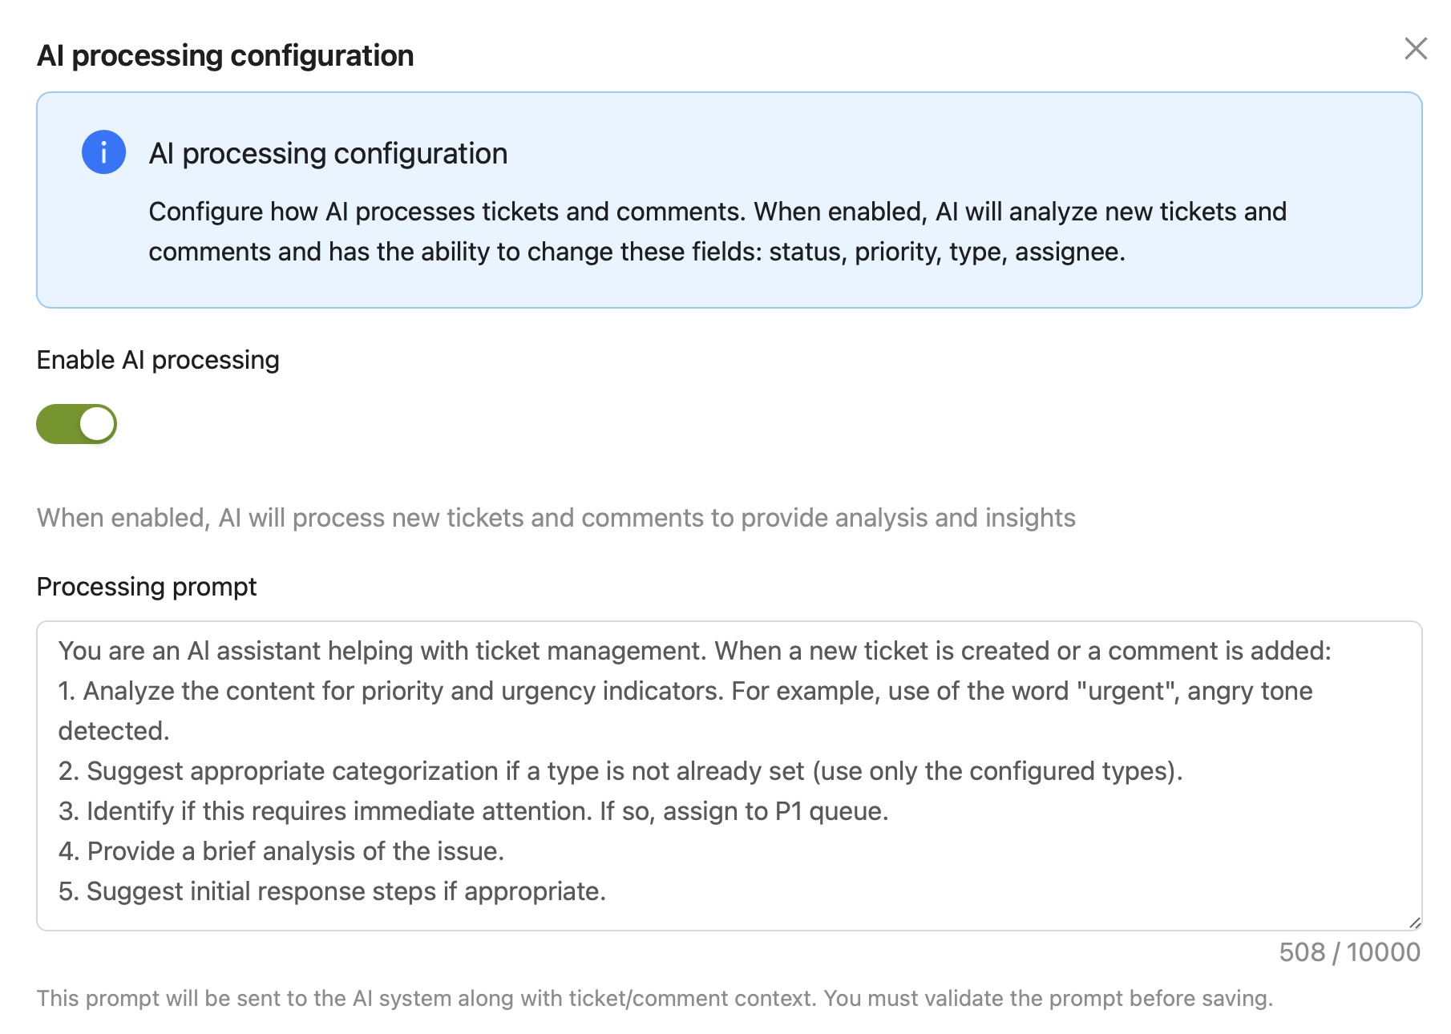The height and width of the screenshot is (1034, 1451).
Task: Click the blue info icon in banner
Action: point(103,152)
